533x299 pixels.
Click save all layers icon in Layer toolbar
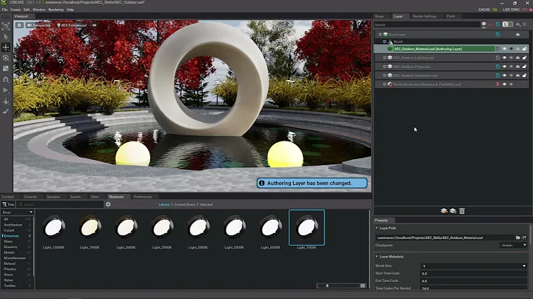coord(498,24)
